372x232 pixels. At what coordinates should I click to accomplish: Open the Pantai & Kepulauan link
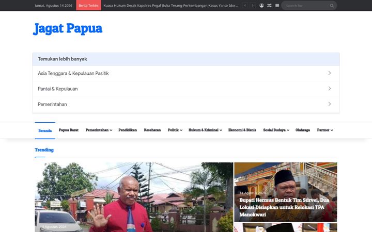coord(58,89)
